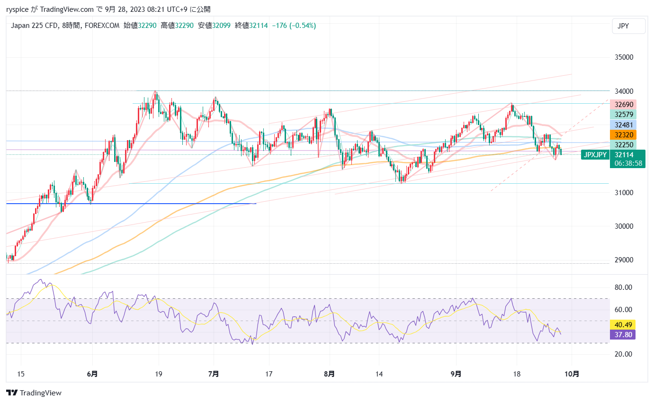Image resolution: width=654 pixels, height=403 pixels.
Task: Click the 6月 date axis label
Action: pos(93,374)
